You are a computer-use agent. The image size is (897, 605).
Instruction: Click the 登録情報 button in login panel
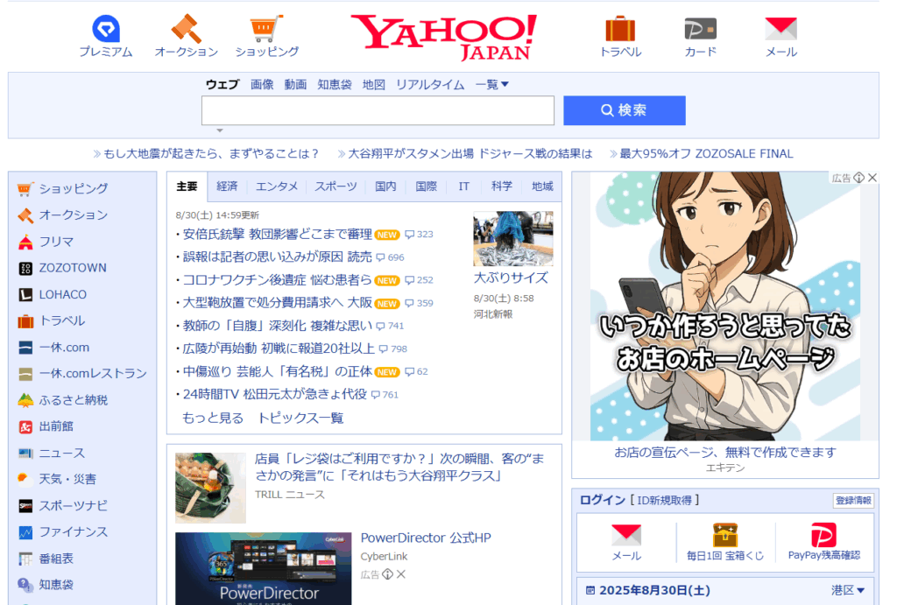(852, 501)
